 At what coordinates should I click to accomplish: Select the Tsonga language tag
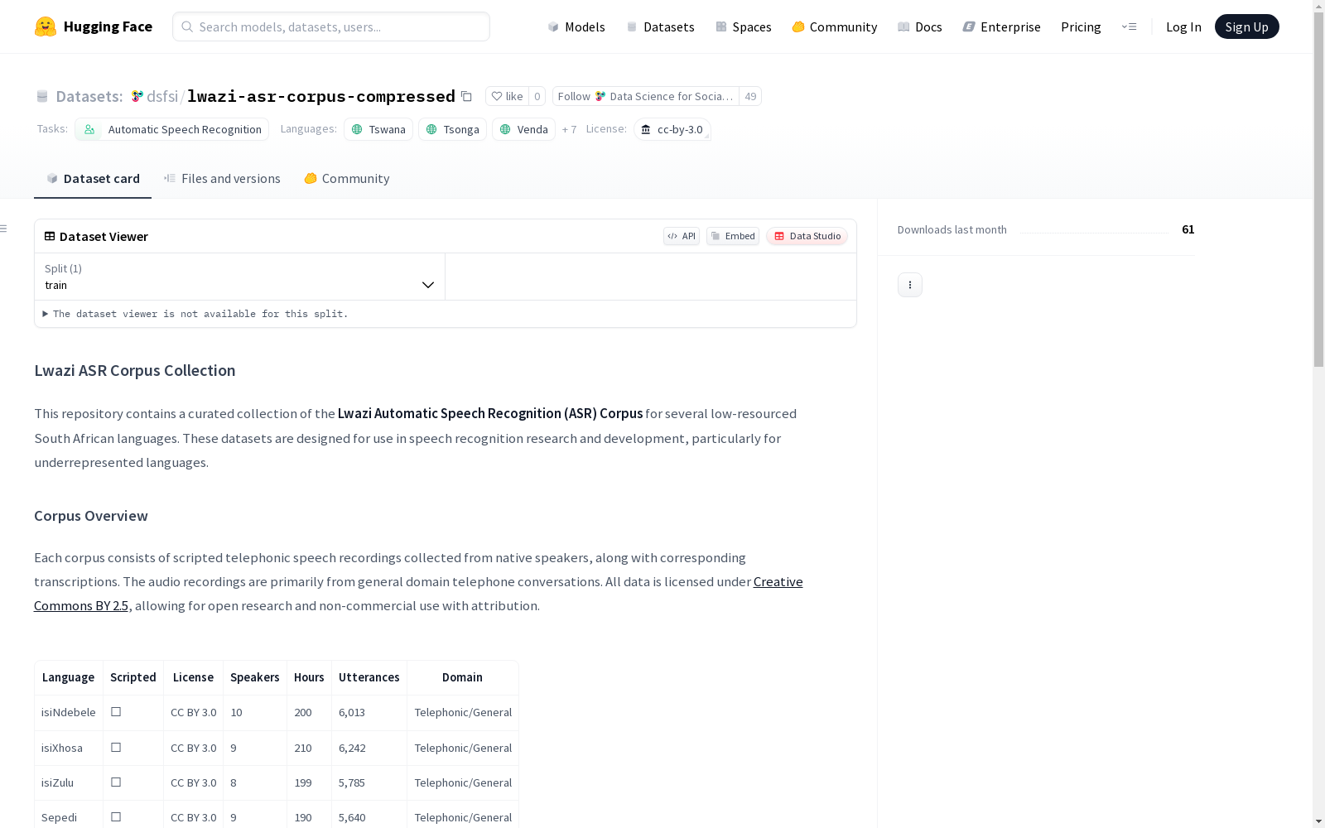(x=452, y=129)
